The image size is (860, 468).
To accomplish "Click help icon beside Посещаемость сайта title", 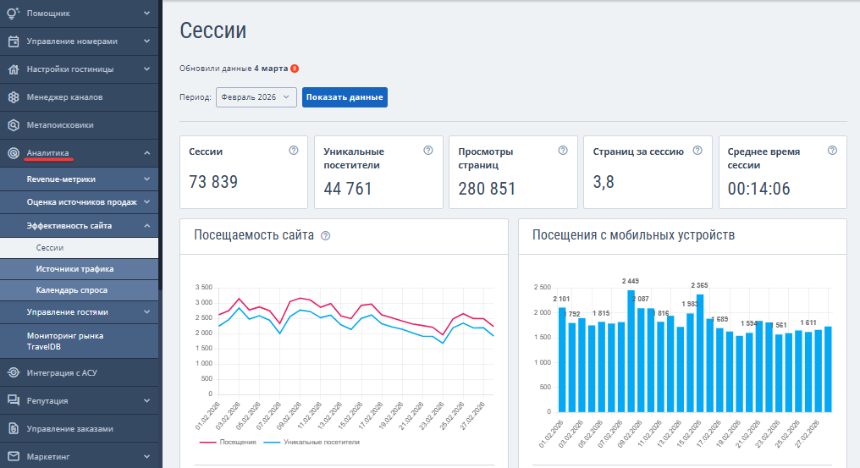I will point(325,236).
